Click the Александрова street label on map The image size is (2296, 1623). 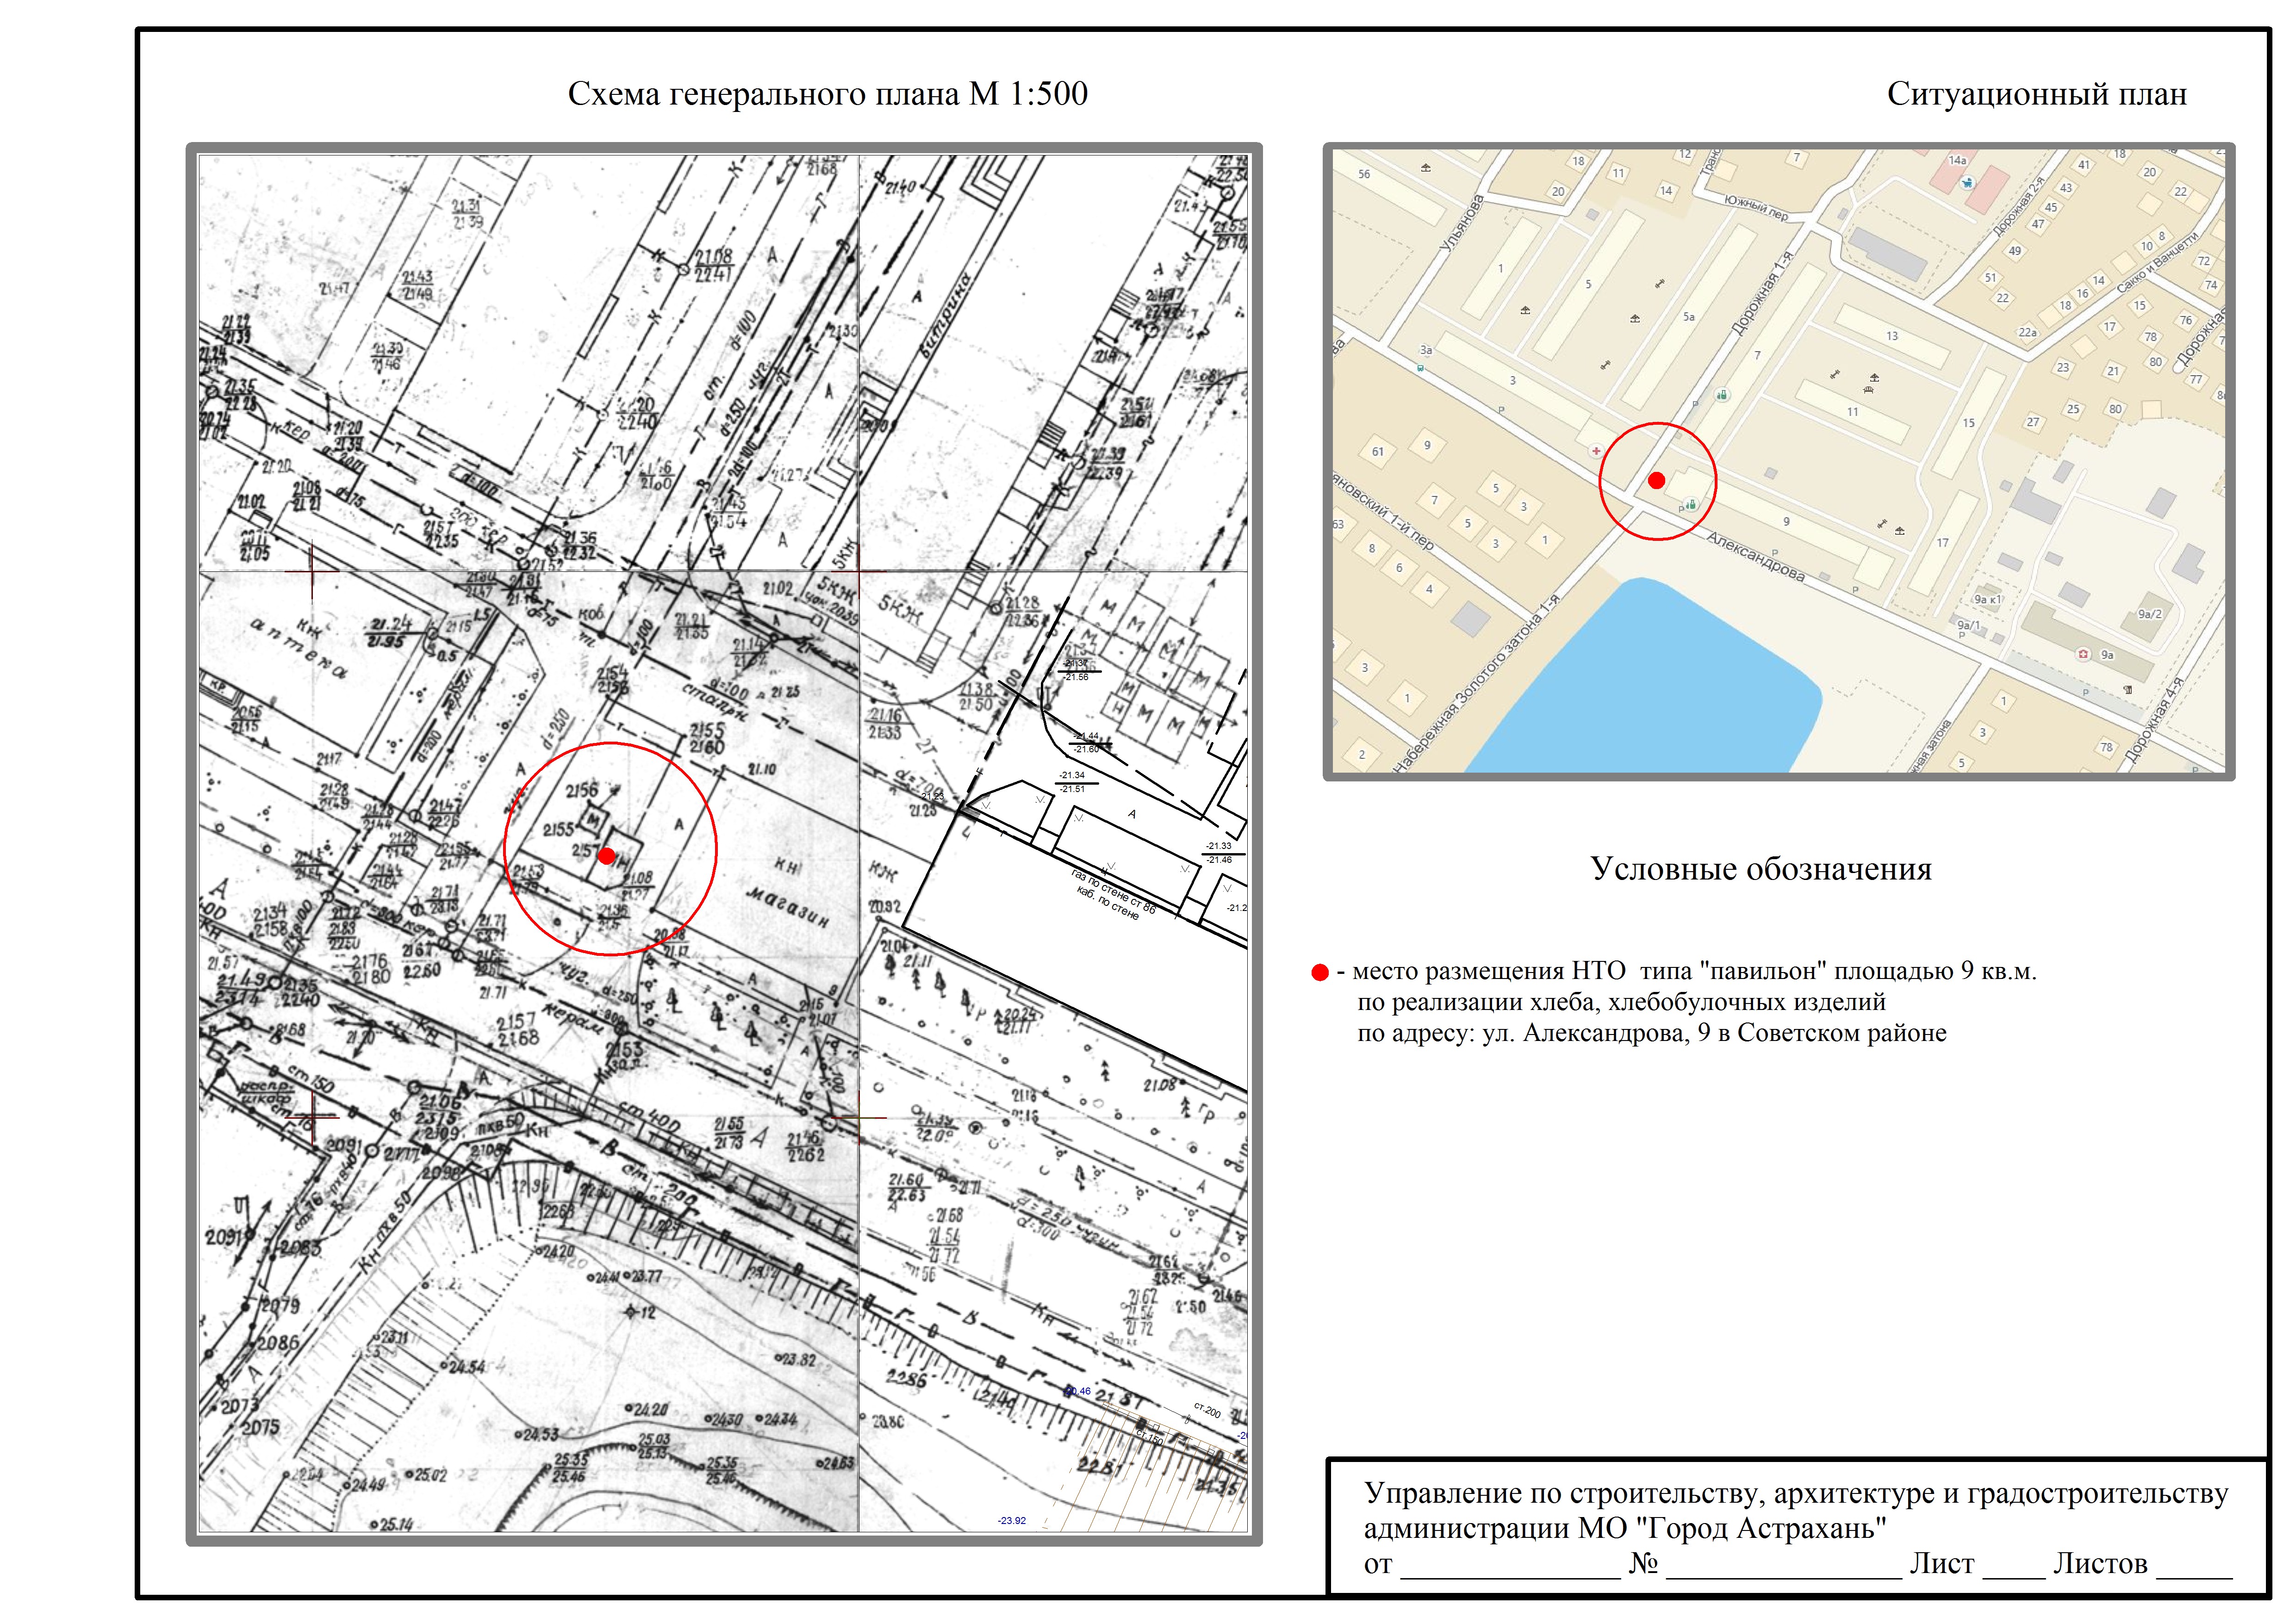1755,557
